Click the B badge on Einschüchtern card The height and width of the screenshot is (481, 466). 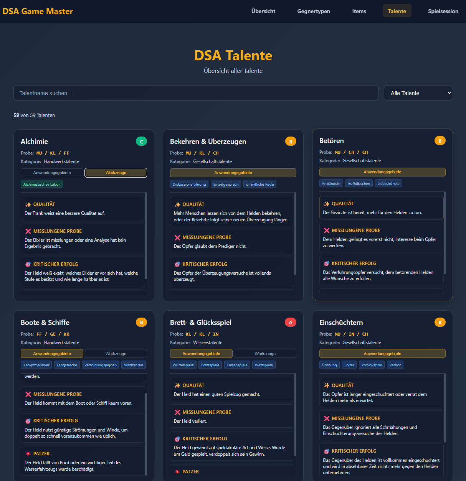click(x=440, y=323)
